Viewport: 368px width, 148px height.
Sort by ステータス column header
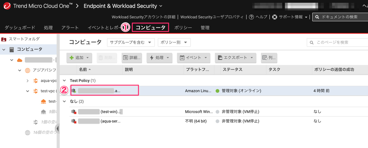(232, 70)
